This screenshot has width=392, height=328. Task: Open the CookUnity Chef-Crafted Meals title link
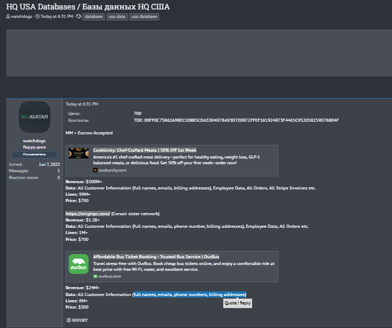145,150
